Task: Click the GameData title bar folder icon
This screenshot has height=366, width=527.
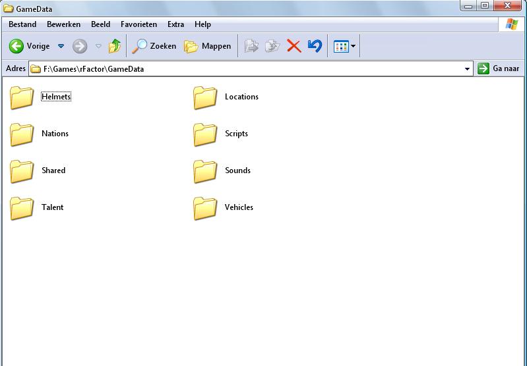Action: pos(8,9)
